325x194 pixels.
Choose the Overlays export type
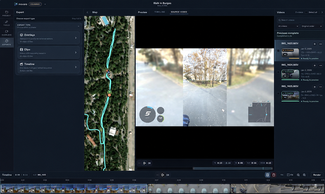pyautogui.click(x=49, y=38)
